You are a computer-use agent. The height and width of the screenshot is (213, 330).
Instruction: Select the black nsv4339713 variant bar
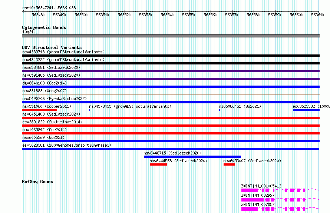[171, 56]
